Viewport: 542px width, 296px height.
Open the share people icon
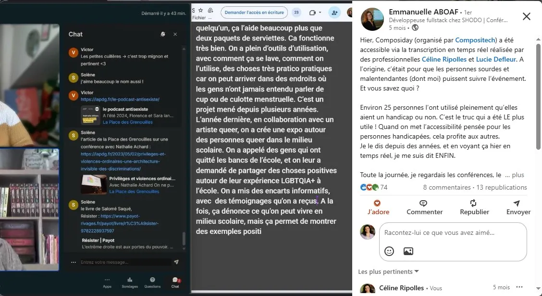334,13
